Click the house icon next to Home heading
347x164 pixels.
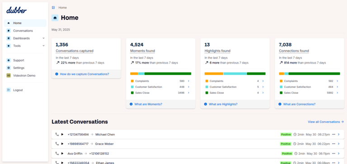[x=55, y=18]
